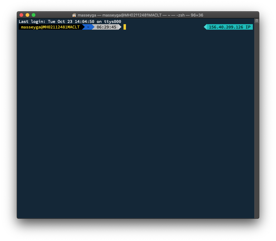Minimize the window with yellow button

(27, 15)
